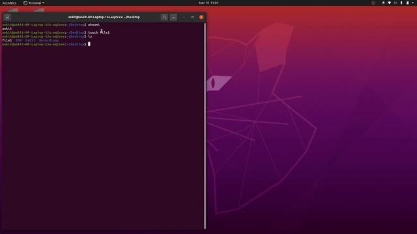
Task: Click the Wi-Fi status icon
Action: point(389,3)
